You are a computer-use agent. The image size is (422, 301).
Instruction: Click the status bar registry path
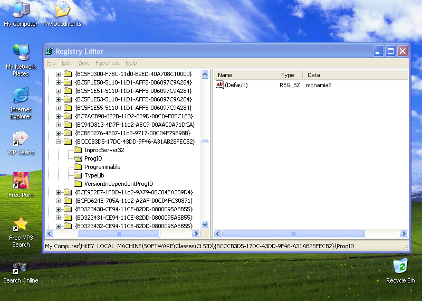199,246
